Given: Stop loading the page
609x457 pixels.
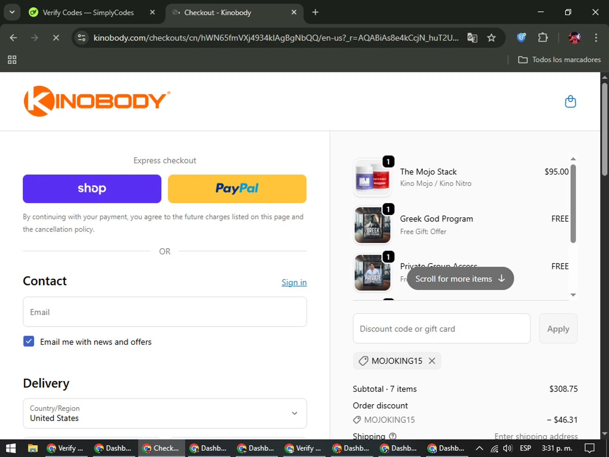Looking at the screenshot, I should tap(56, 38).
